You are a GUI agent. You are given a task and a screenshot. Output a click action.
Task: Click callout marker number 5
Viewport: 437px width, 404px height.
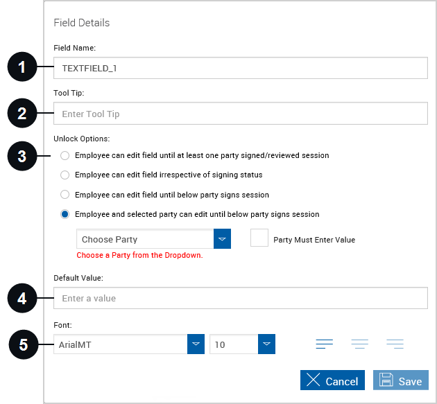pyautogui.click(x=24, y=344)
